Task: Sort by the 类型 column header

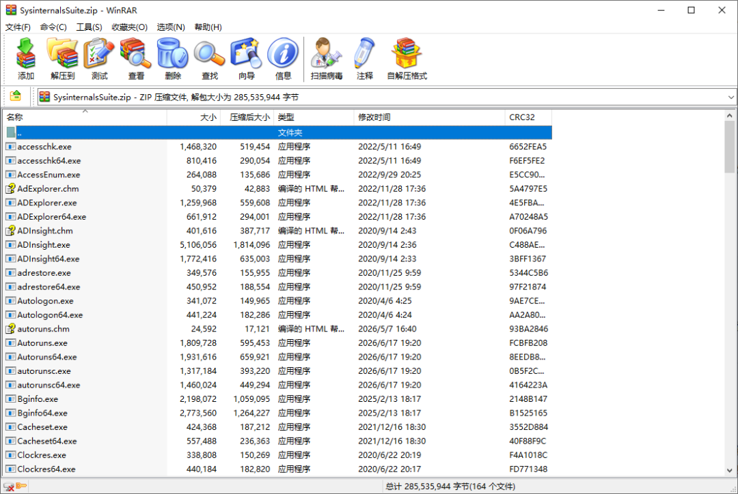Action: pos(314,117)
